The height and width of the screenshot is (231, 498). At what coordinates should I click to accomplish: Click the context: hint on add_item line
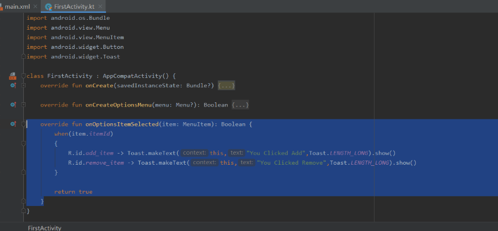tap(195, 153)
